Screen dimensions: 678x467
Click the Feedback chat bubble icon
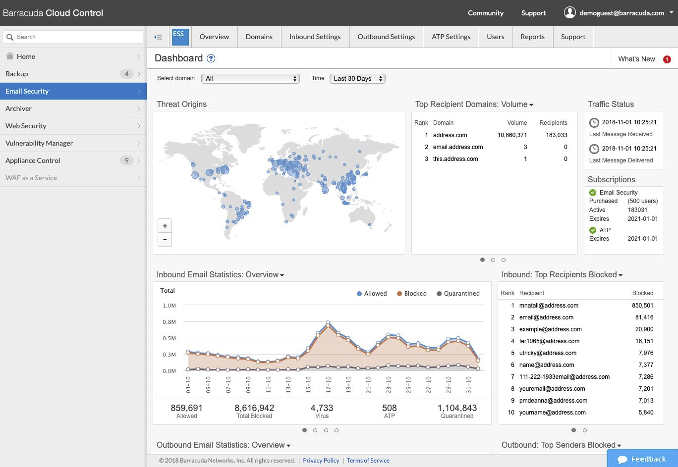click(x=622, y=460)
